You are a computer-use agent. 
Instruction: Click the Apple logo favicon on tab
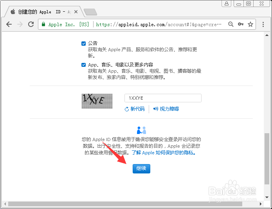tap(13, 12)
